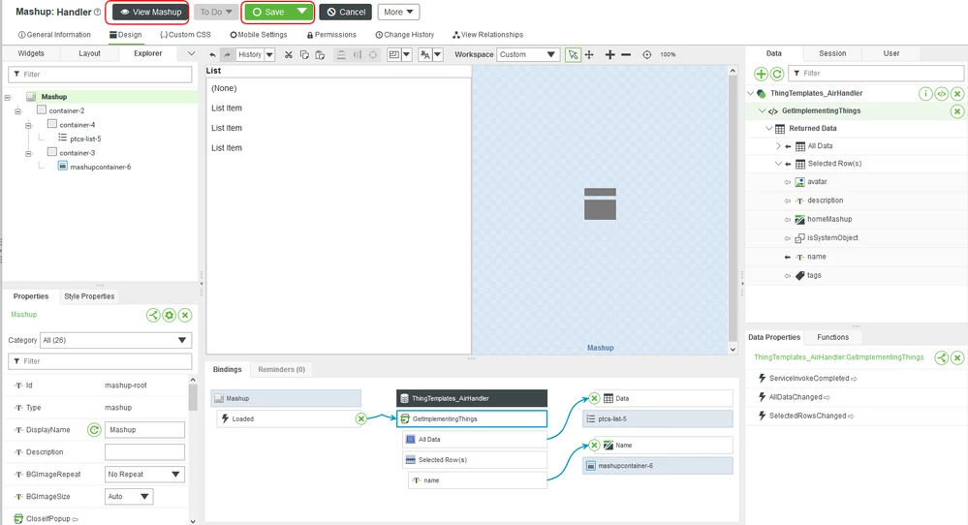Collapse ThingTemplates_AirHandler tree node
968x525 pixels.
pyautogui.click(x=751, y=94)
